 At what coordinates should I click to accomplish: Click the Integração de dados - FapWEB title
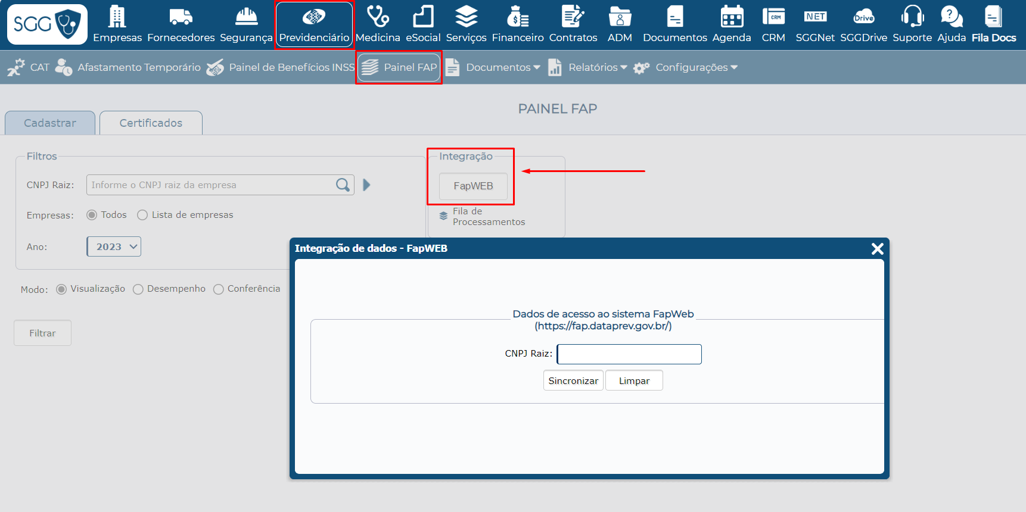click(371, 248)
